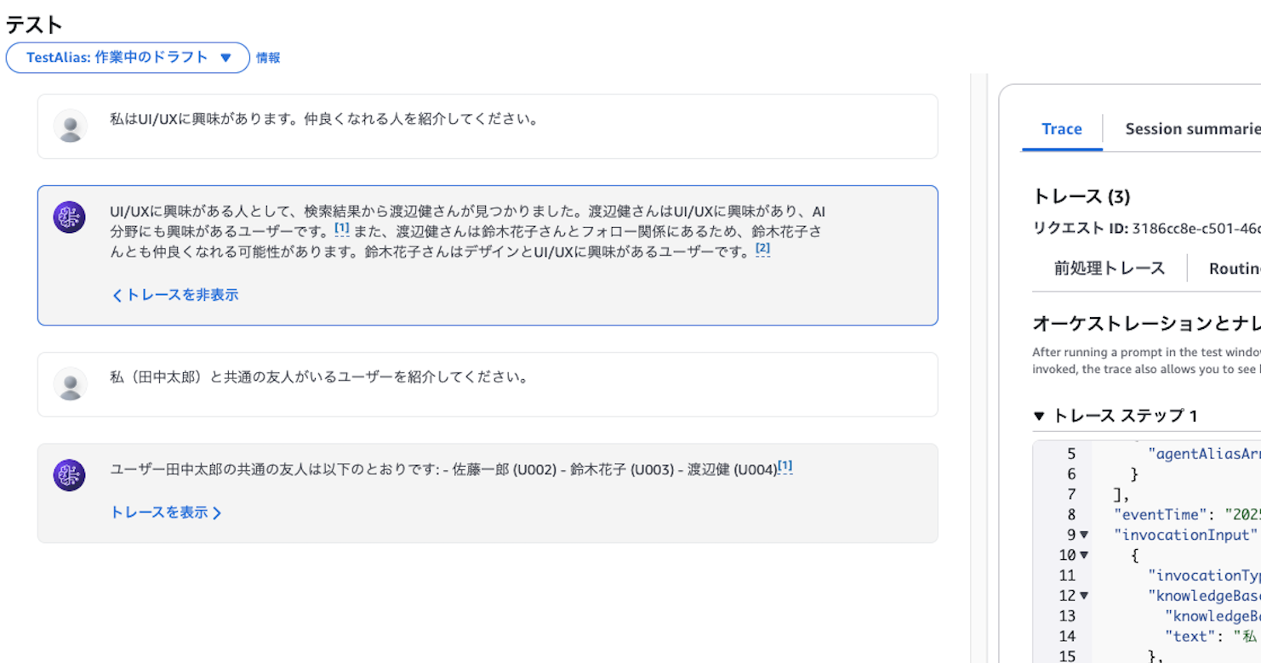This screenshot has height=663, width=1261.
Task: Fold code at line 12 arrow
Action: 1084,596
